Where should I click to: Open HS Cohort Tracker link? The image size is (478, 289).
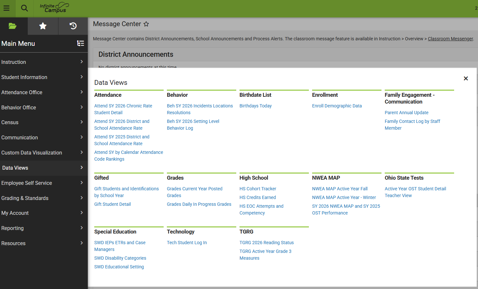258,189
